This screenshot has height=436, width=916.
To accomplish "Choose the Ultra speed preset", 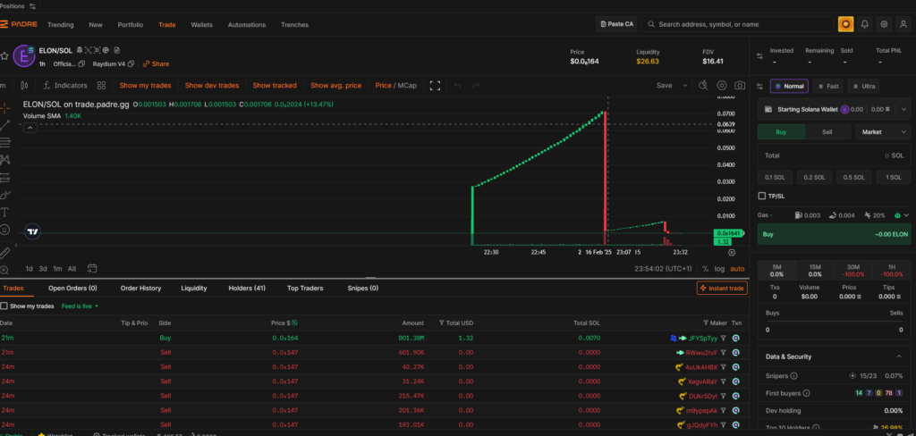I will (x=863, y=87).
